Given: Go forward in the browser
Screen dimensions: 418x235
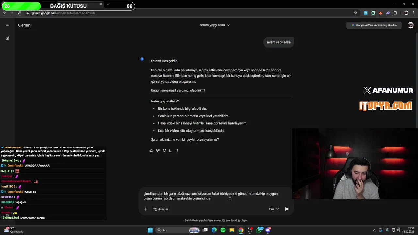Looking at the screenshot, I should (12, 13).
